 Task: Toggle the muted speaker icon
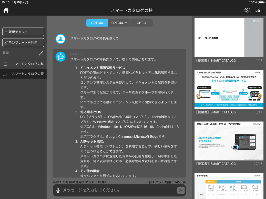[247, 10]
